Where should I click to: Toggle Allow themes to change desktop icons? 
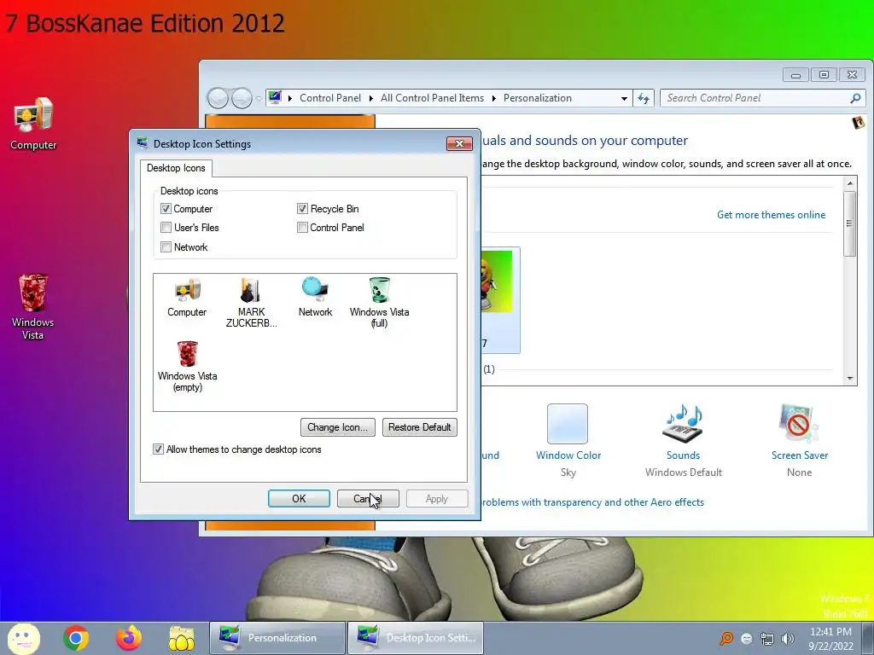pyautogui.click(x=158, y=449)
